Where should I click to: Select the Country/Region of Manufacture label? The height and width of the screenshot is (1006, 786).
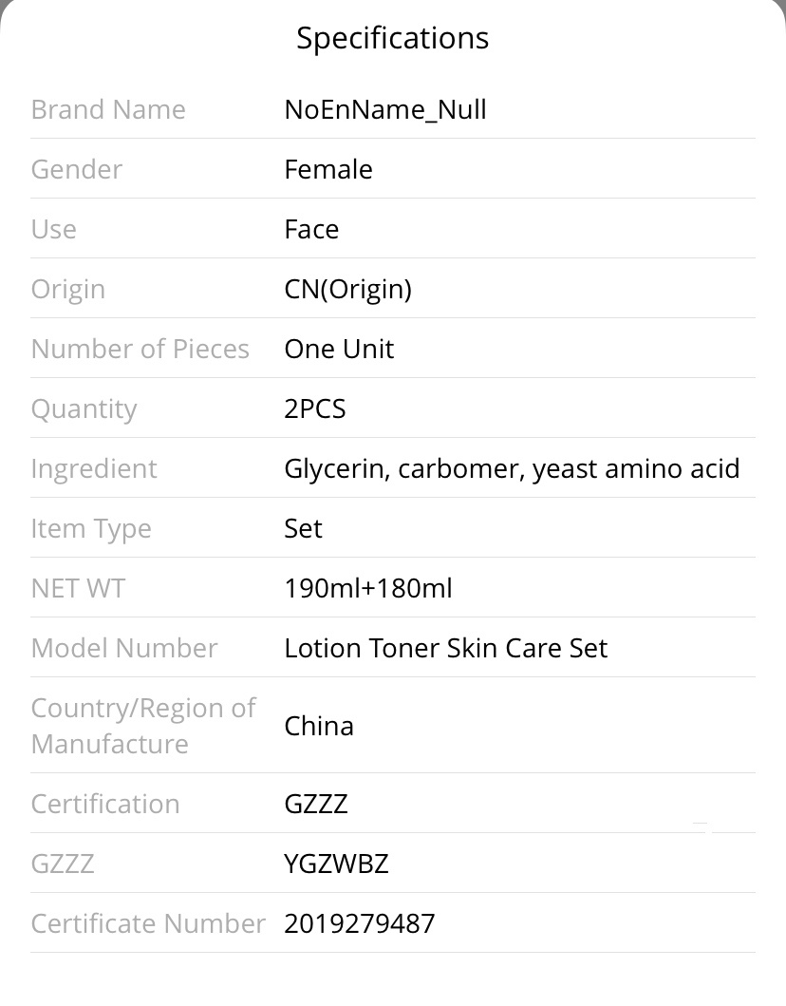coord(143,726)
